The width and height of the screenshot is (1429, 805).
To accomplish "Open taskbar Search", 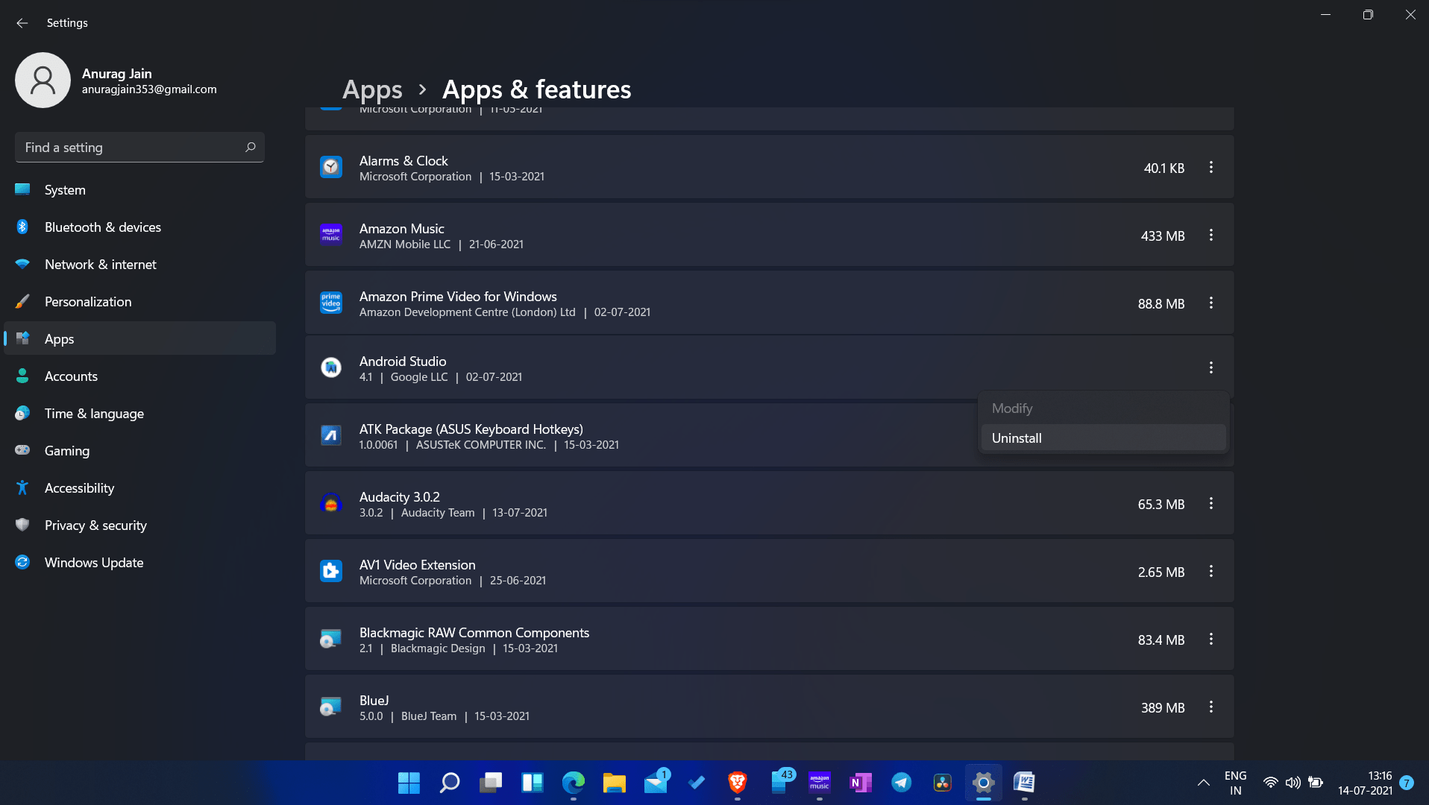I will (x=450, y=783).
